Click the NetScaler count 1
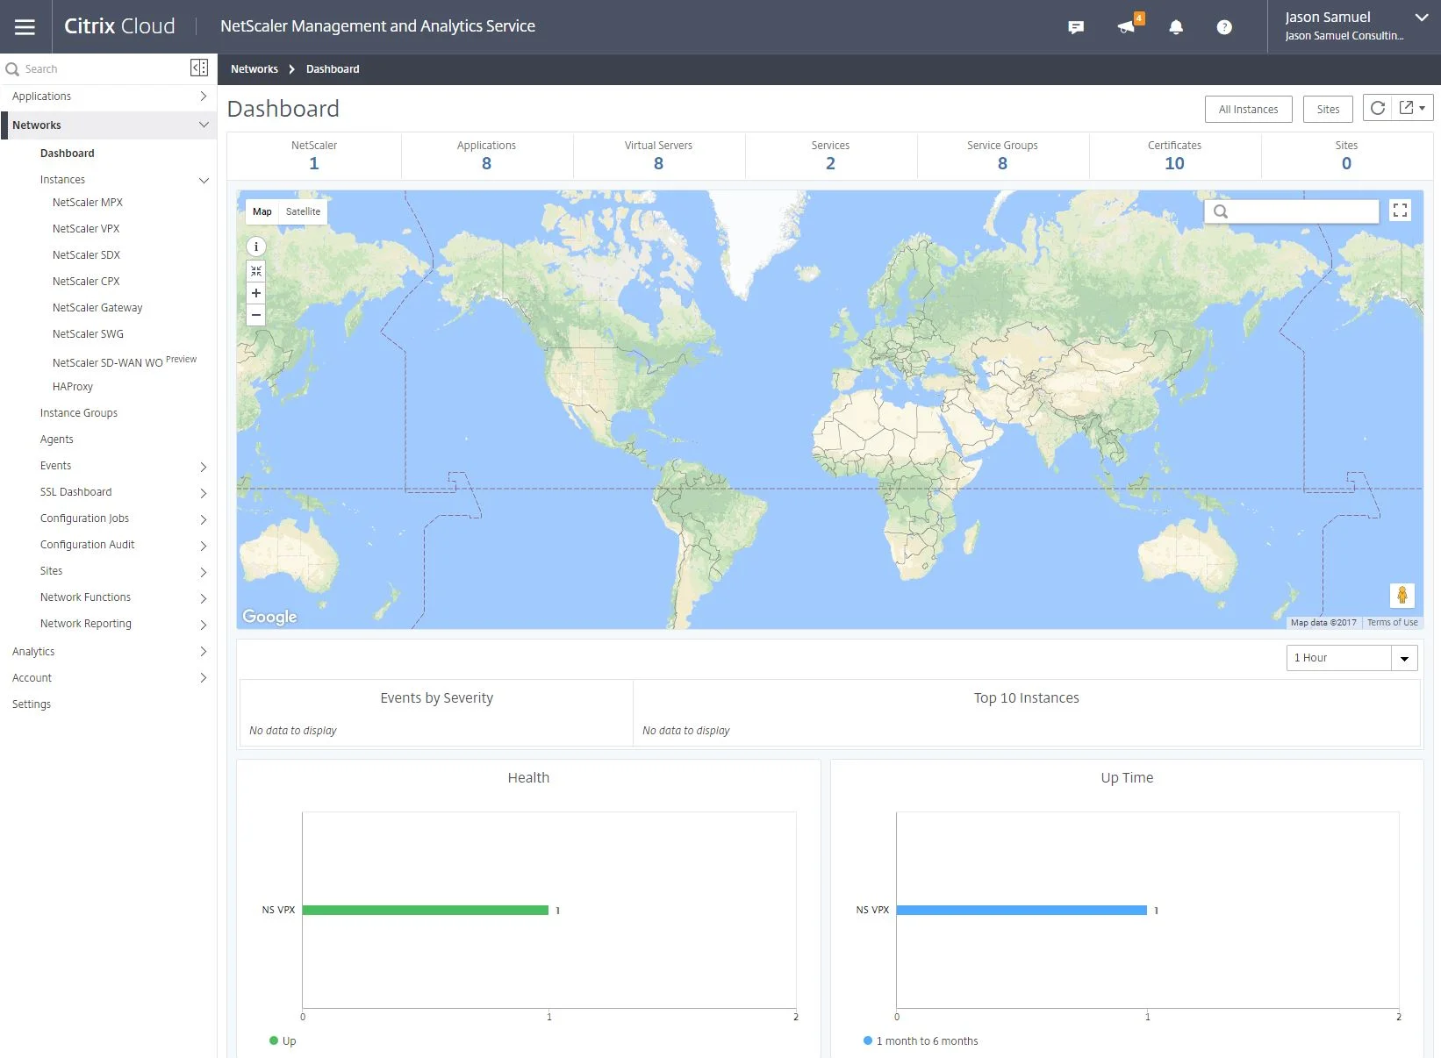The image size is (1441, 1058). click(x=314, y=163)
